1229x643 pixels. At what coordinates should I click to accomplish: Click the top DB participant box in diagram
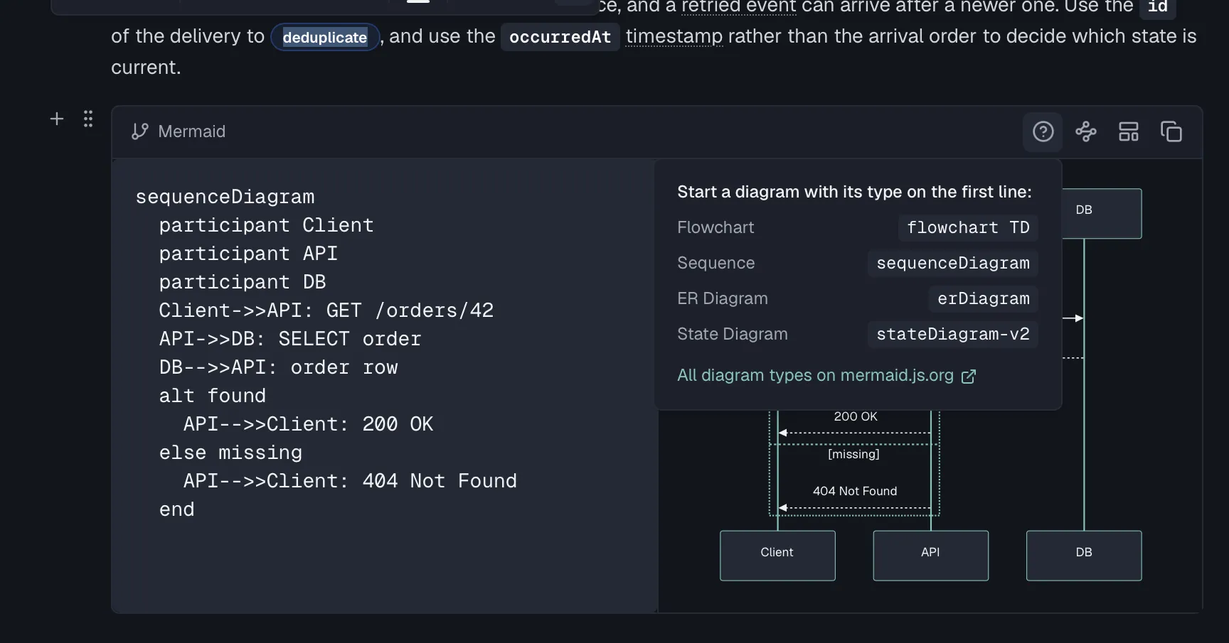point(1102,213)
